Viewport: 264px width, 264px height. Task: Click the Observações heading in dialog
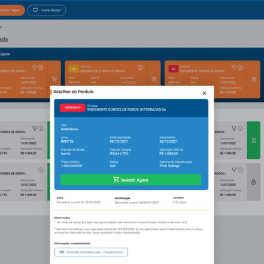coord(62,217)
